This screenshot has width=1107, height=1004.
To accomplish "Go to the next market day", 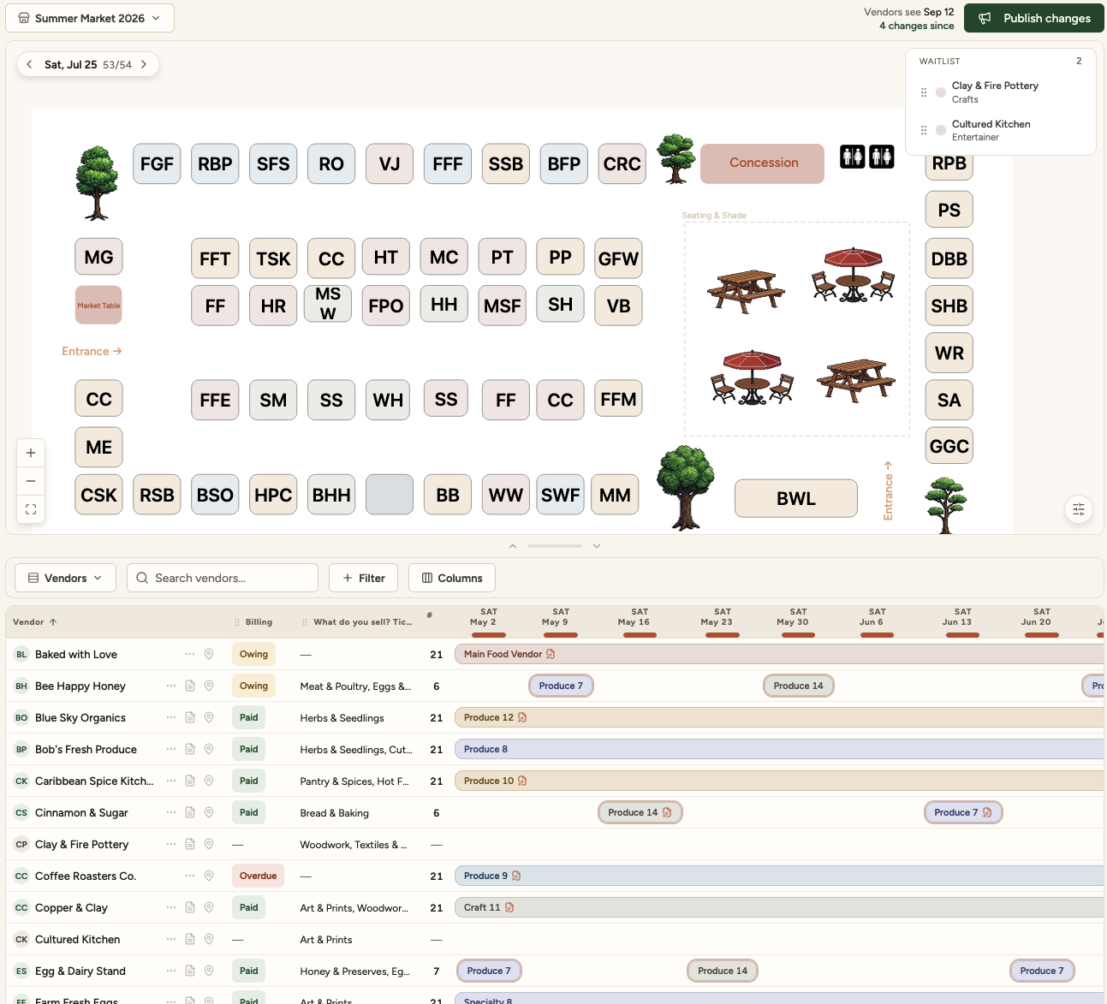I will tap(144, 64).
